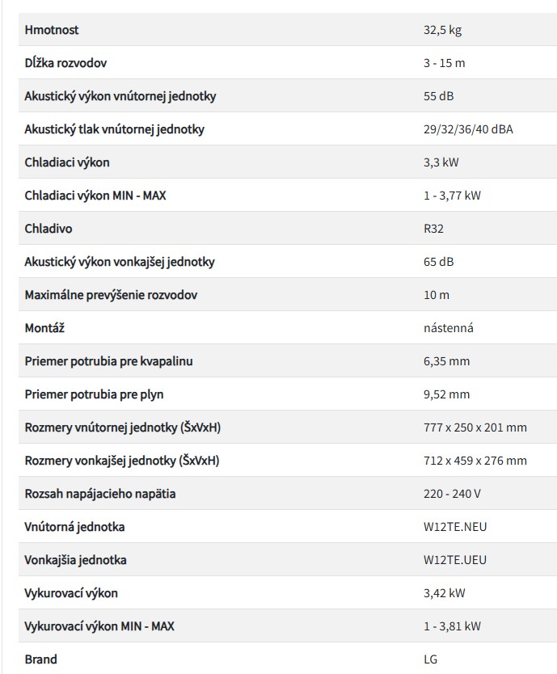Select the R32 refrigerant value

tap(433, 229)
